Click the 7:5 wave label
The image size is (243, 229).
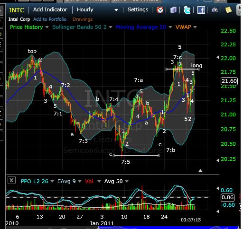pos(126,162)
